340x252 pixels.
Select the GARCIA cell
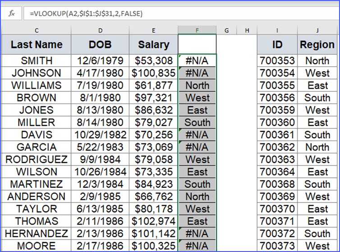click(x=37, y=147)
